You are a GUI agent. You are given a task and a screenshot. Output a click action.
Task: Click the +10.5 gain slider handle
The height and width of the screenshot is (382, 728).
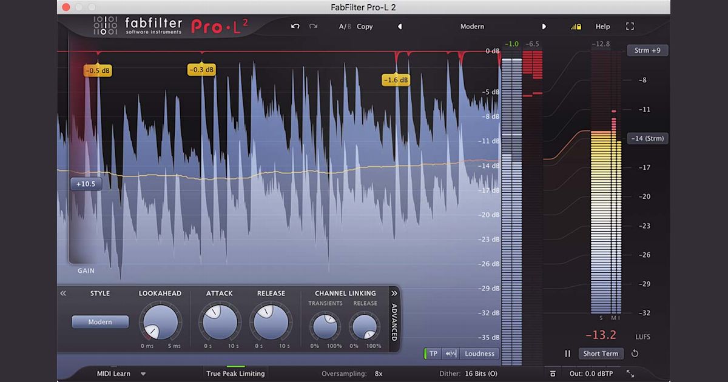tap(86, 184)
